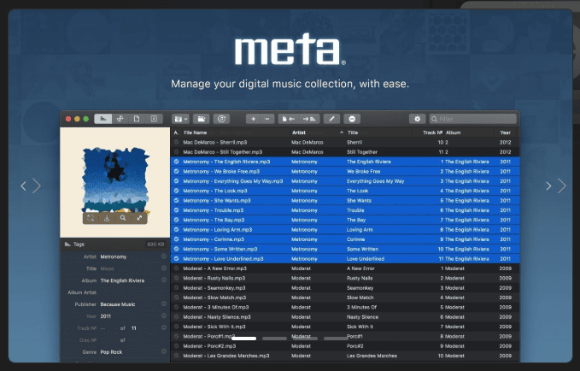Click the round button beside Year 2011
This screenshot has width=580, height=371.
click(163, 315)
